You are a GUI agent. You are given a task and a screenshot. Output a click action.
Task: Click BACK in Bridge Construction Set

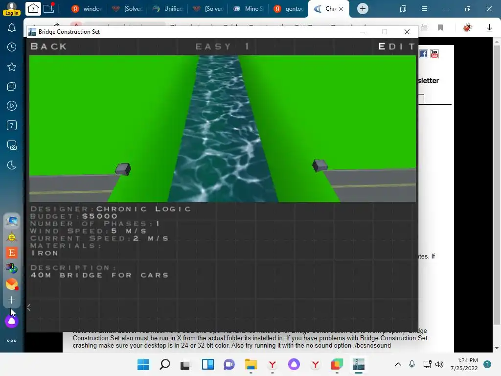pos(48,47)
